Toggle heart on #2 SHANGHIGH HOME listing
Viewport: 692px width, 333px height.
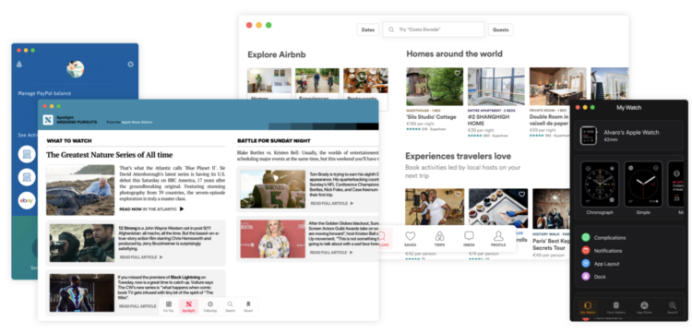tap(519, 73)
